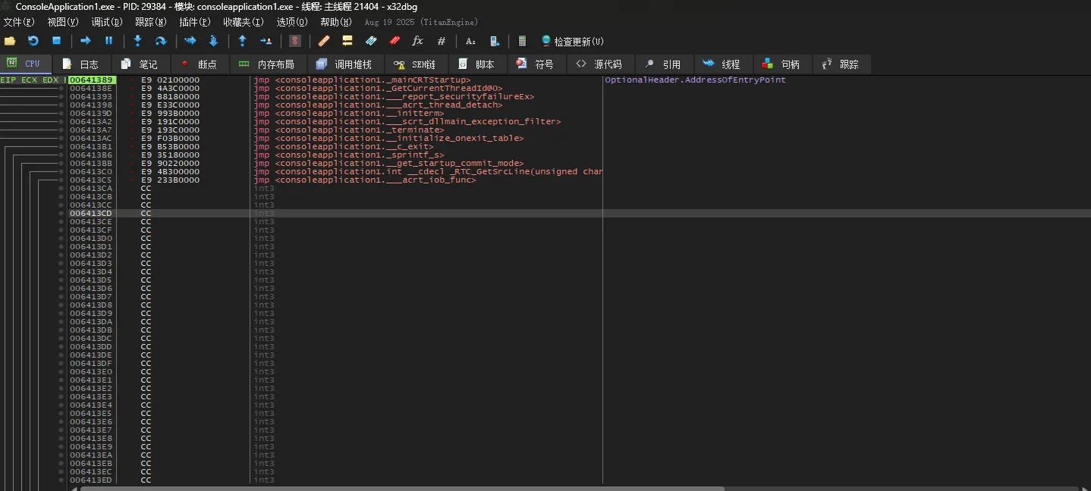
Task: Open the Patches bandage icon
Action: [324, 41]
